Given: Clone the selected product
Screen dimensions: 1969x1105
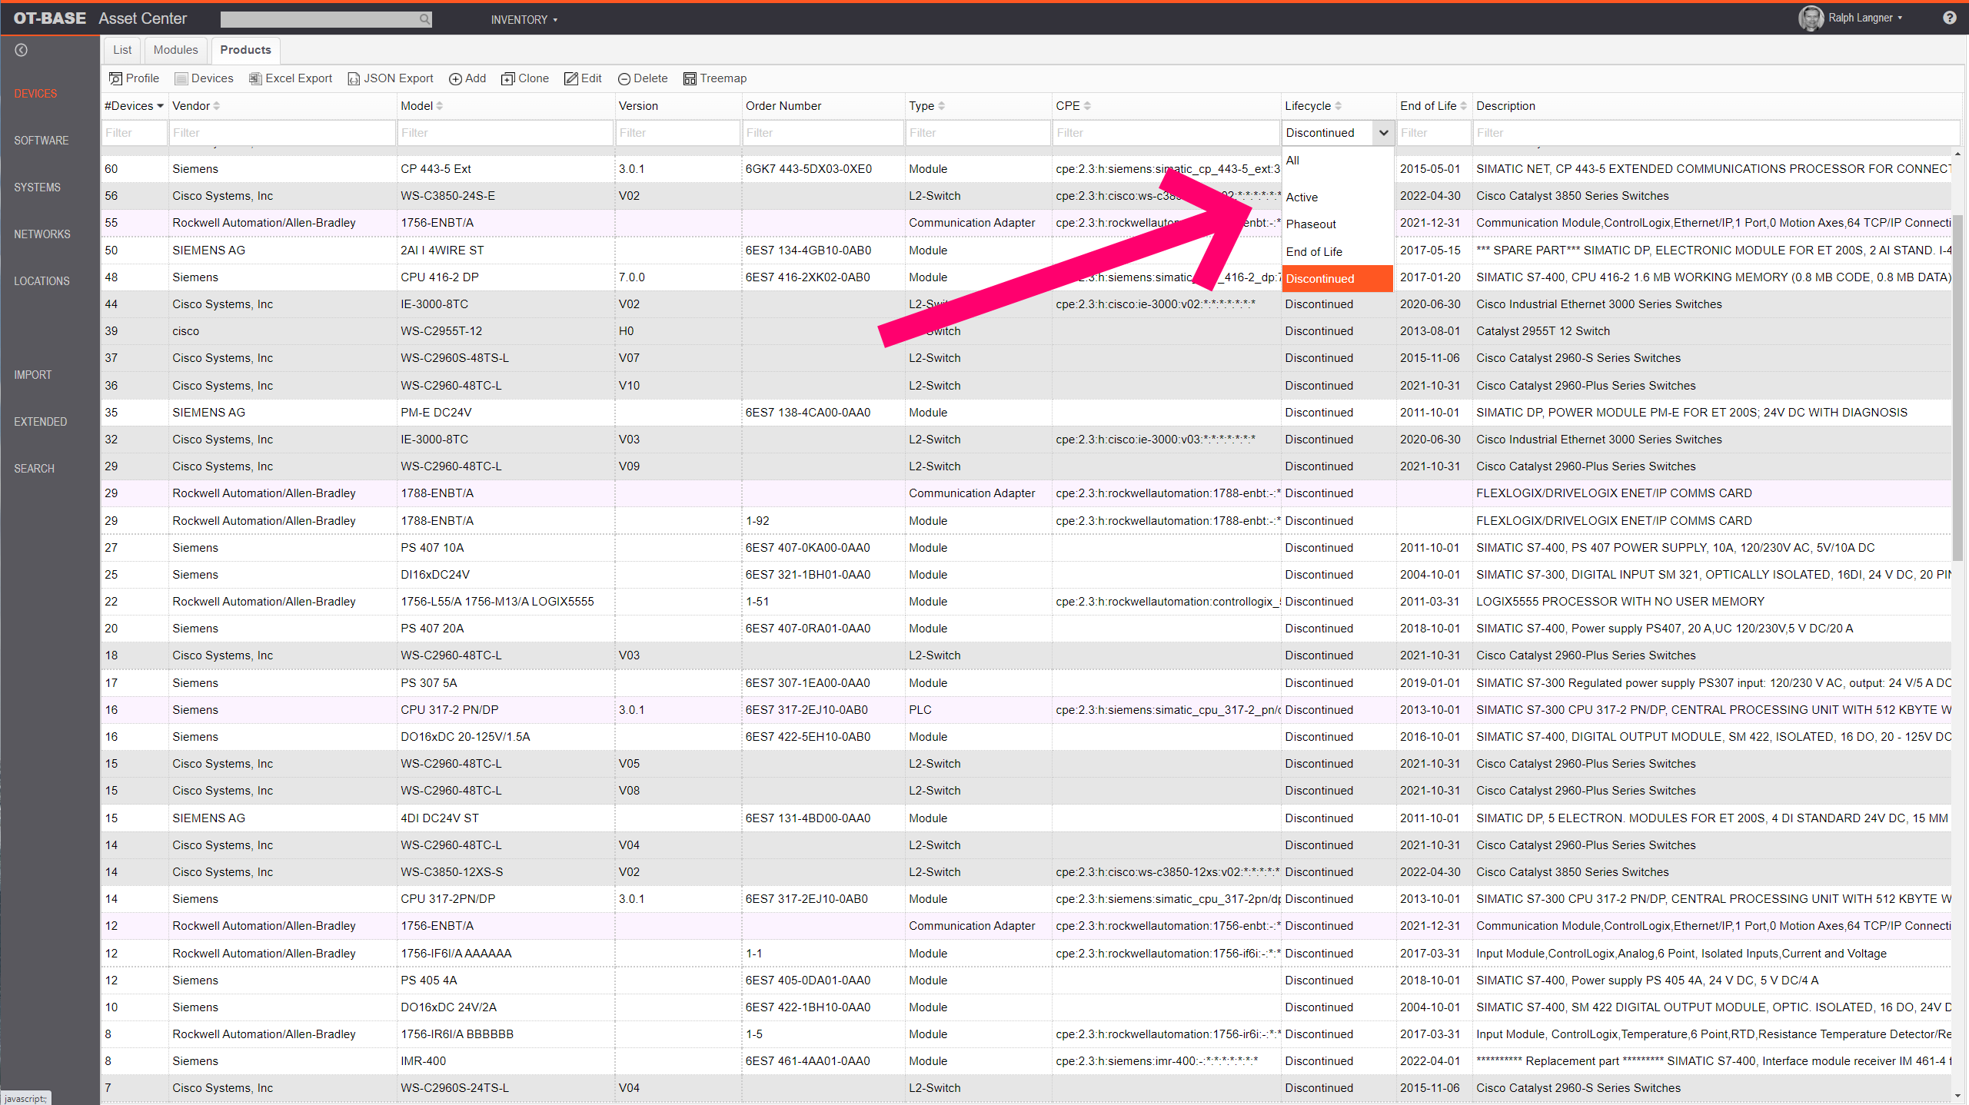Looking at the screenshot, I should point(525,78).
